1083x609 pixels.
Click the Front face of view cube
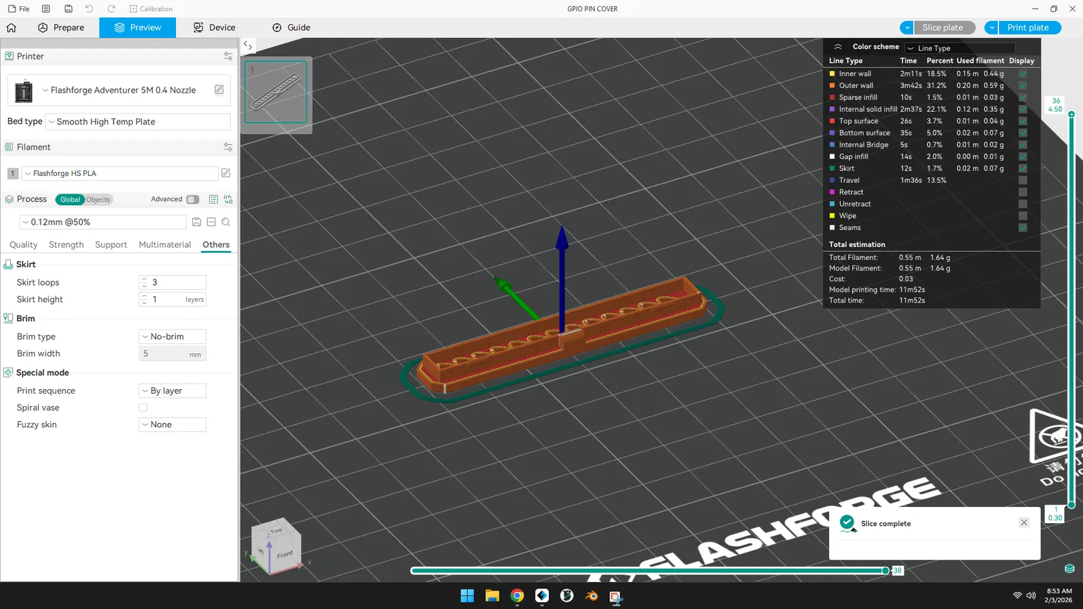[x=285, y=554]
